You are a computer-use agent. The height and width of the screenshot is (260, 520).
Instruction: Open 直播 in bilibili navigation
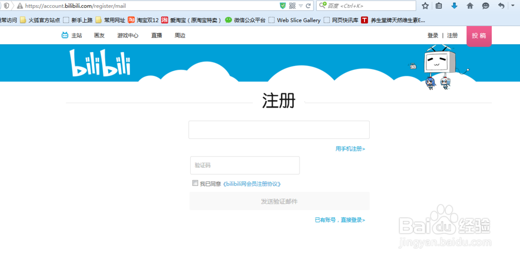click(157, 35)
